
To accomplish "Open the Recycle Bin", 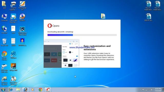I will click(4, 42).
